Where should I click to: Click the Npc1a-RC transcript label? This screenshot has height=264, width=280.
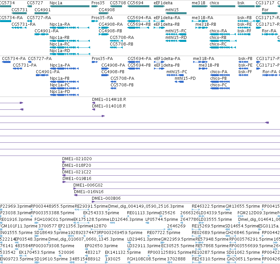coord(60,44)
